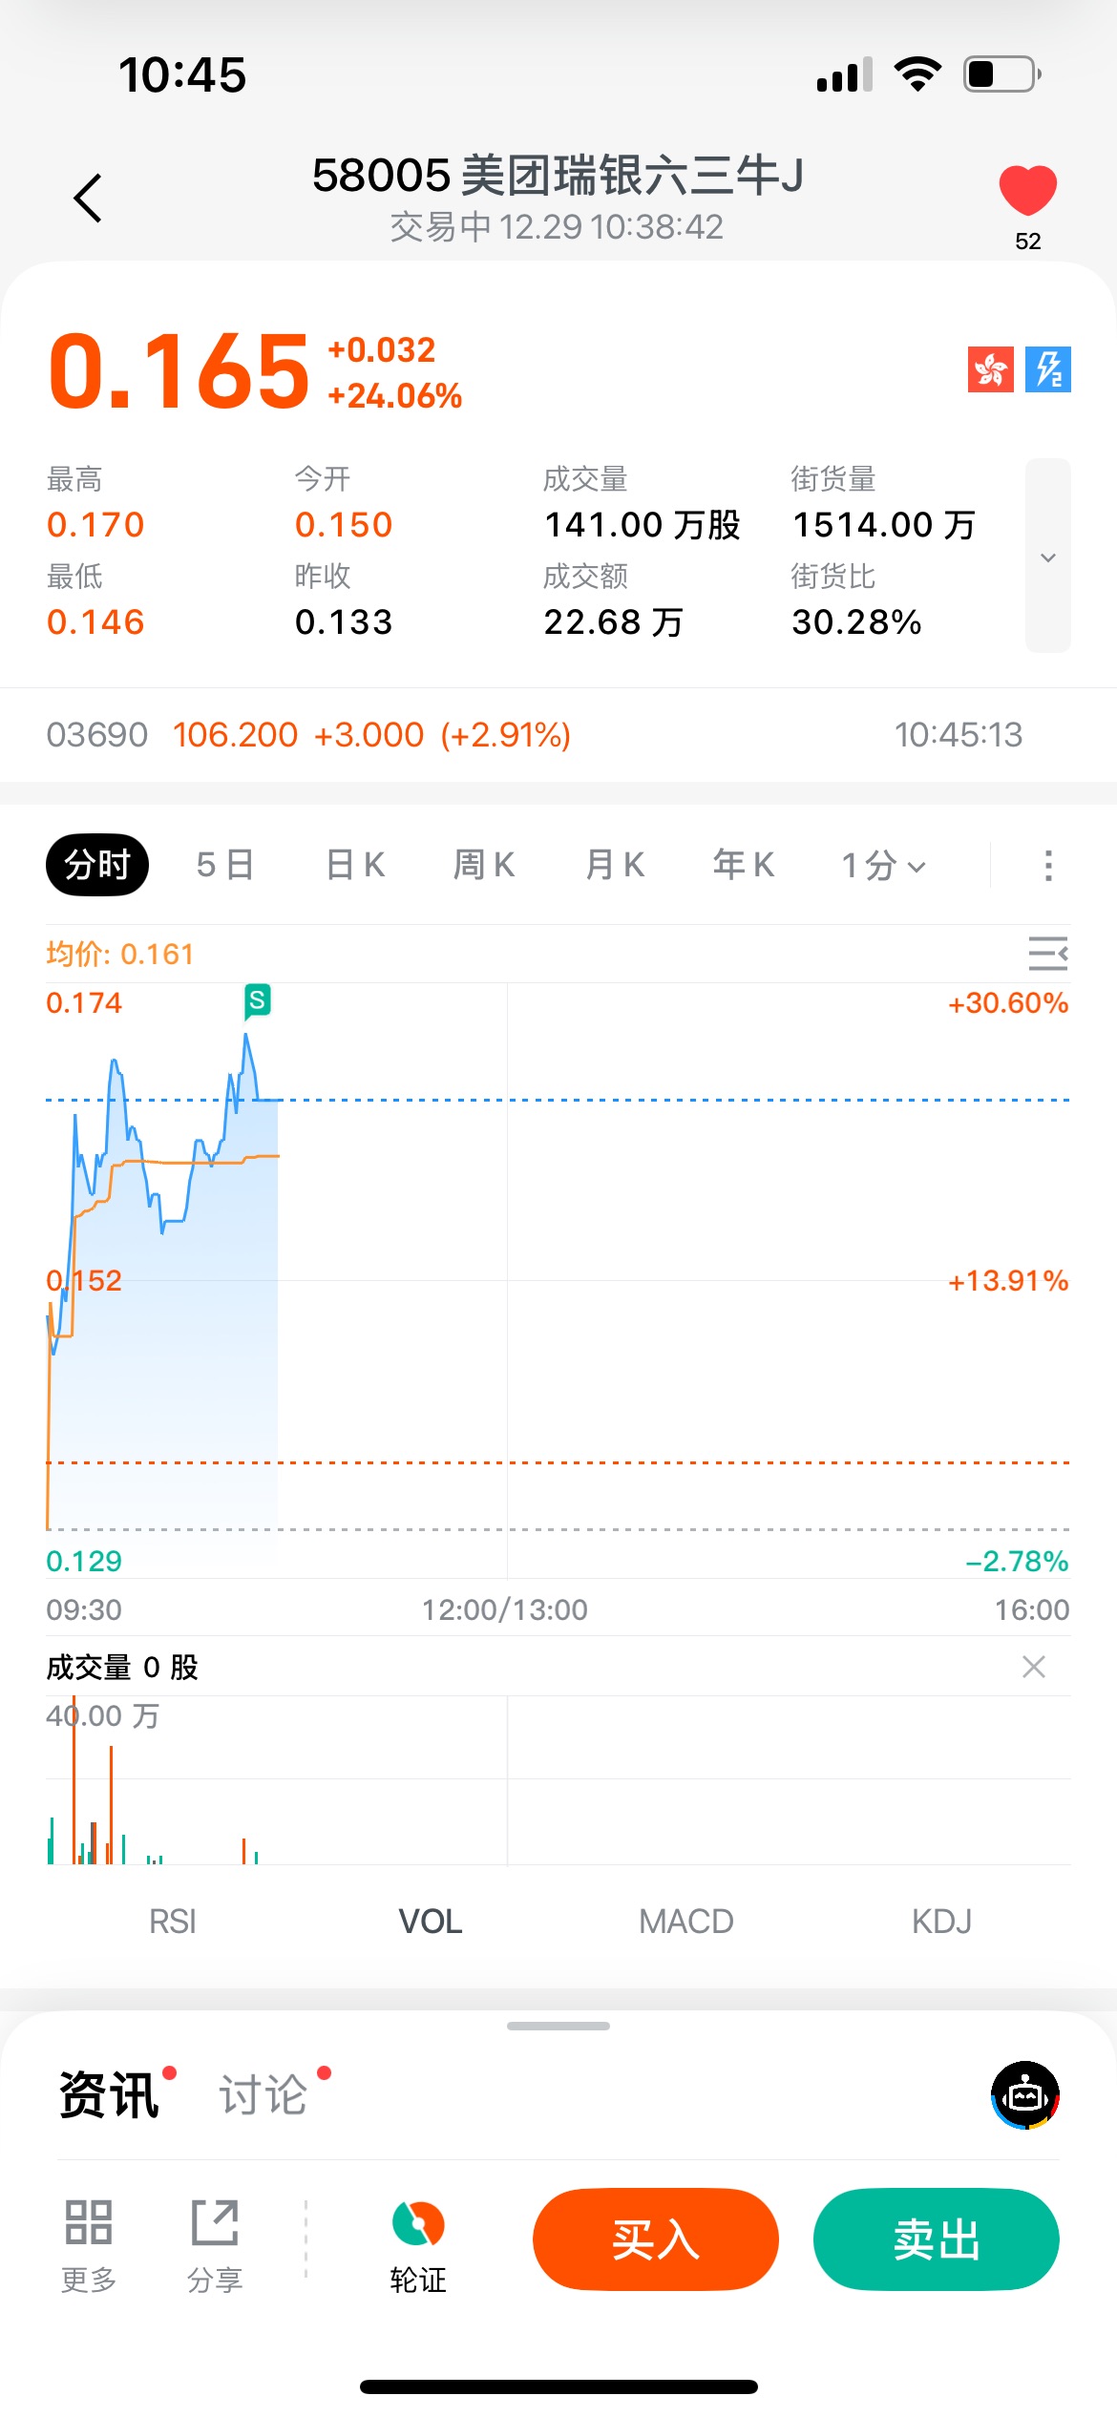Switch to the 日K chart tab

pyautogui.click(x=355, y=865)
